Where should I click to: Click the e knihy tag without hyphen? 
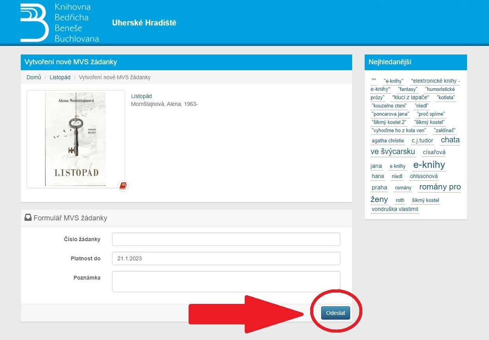(x=398, y=166)
